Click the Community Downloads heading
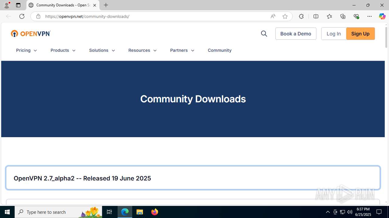This screenshot has height=218, width=389. click(x=193, y=99)
